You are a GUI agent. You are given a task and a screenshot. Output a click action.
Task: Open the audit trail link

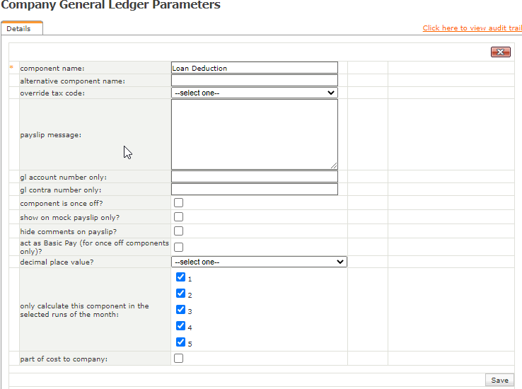pos(472,28)
